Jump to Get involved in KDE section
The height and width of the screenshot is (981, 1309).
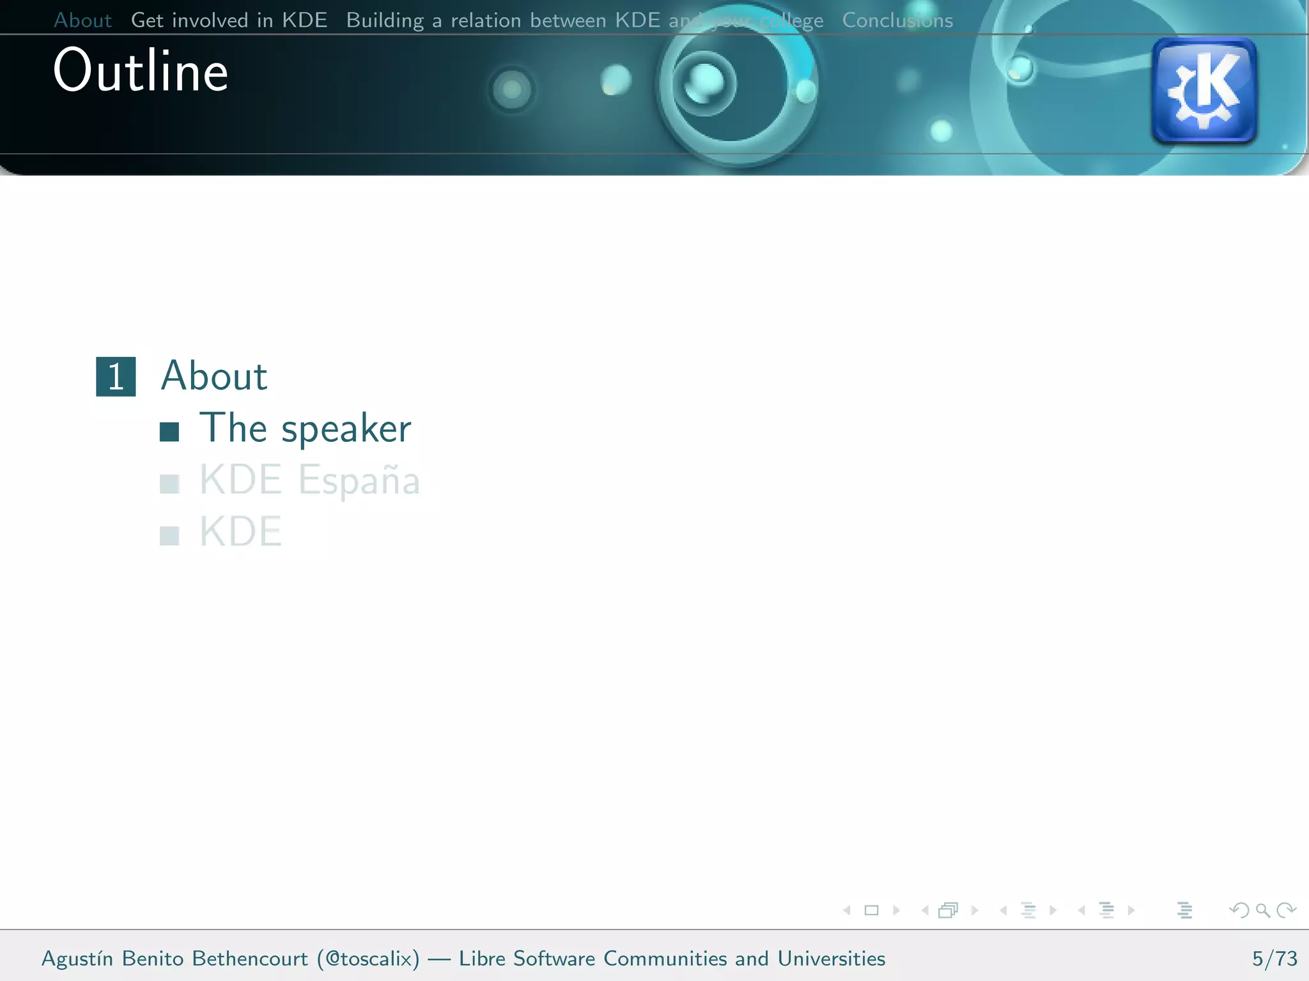[229, 20]
